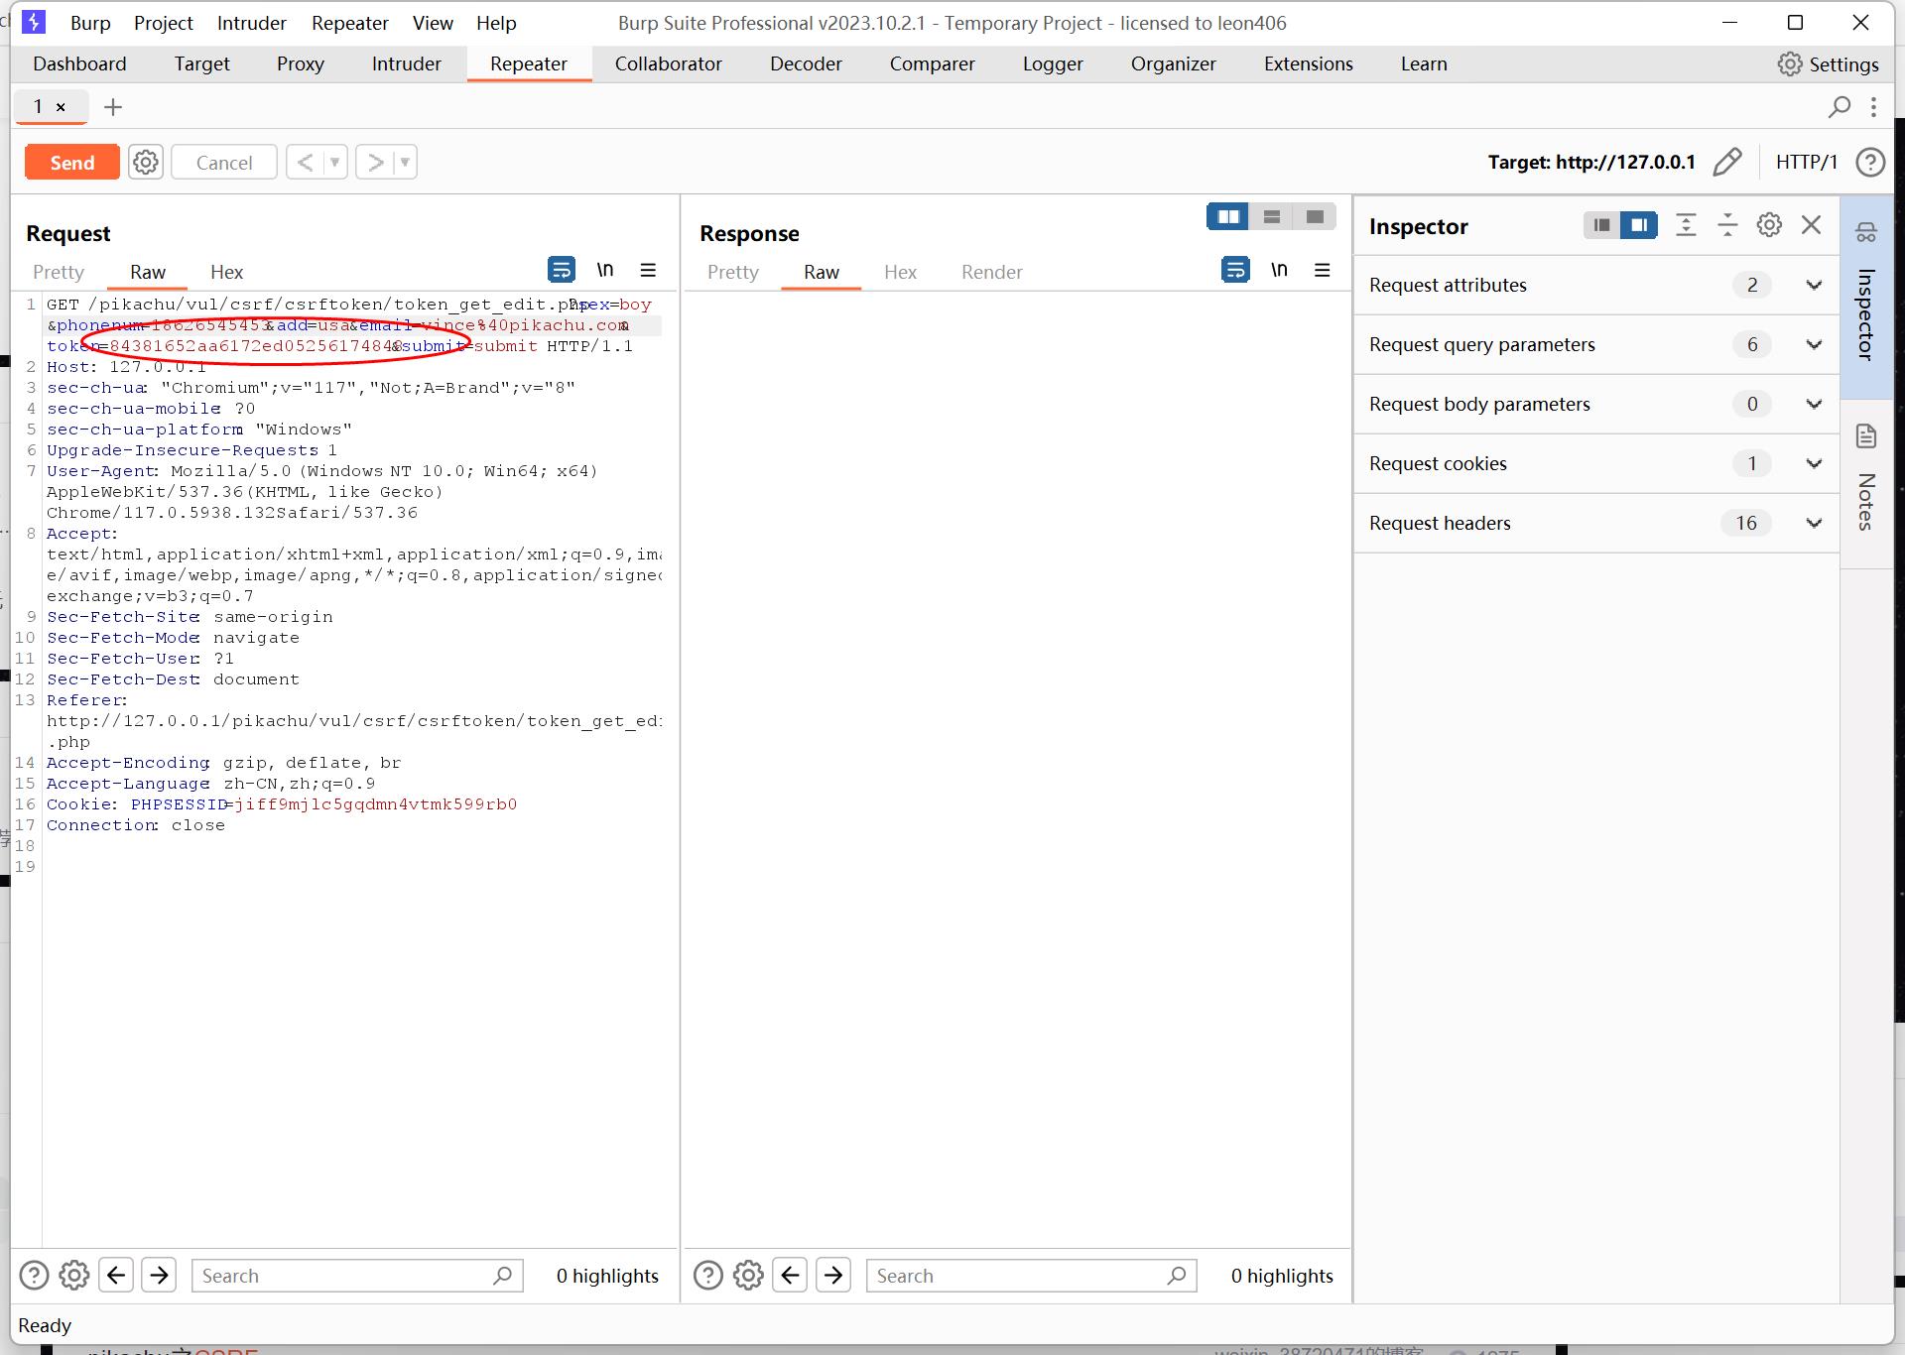Select Pretty view in Request panel
The image size is (1905, 1355).
click(59, 272)
